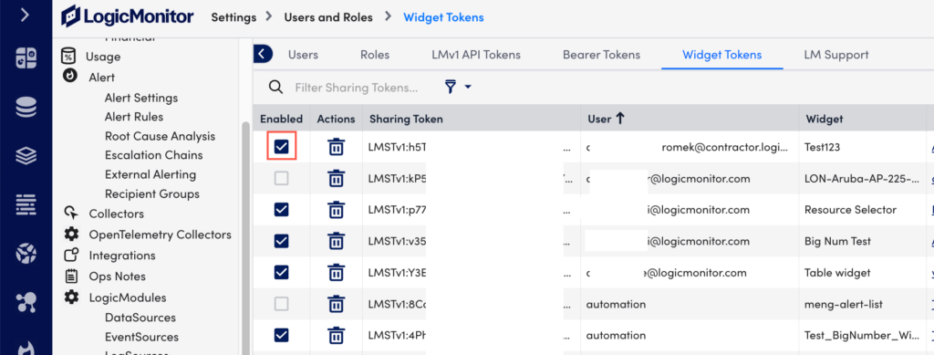The width and height of the screenshot is (934, 355).
Task: Toggle Enabled checkbox for Big Num Test
Action: [x=281, y=241]
